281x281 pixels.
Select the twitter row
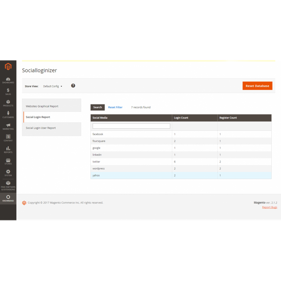pos(181,162)
